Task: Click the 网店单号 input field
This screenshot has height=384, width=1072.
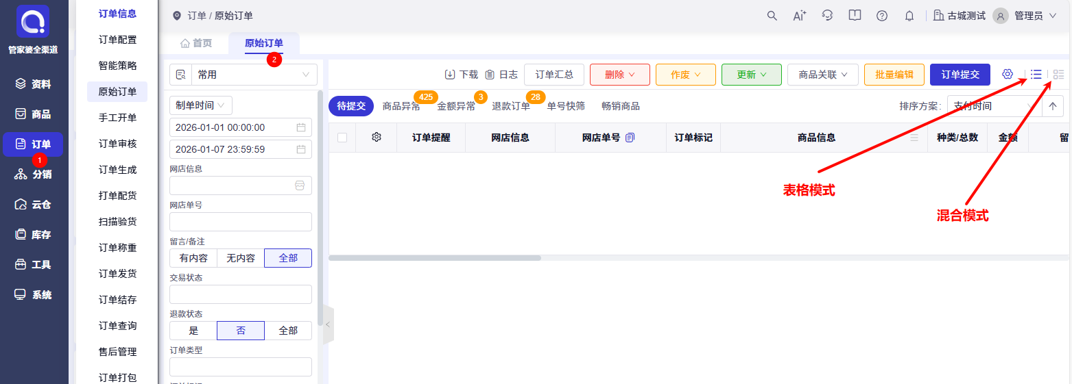Action: click(x=241, y=222)
